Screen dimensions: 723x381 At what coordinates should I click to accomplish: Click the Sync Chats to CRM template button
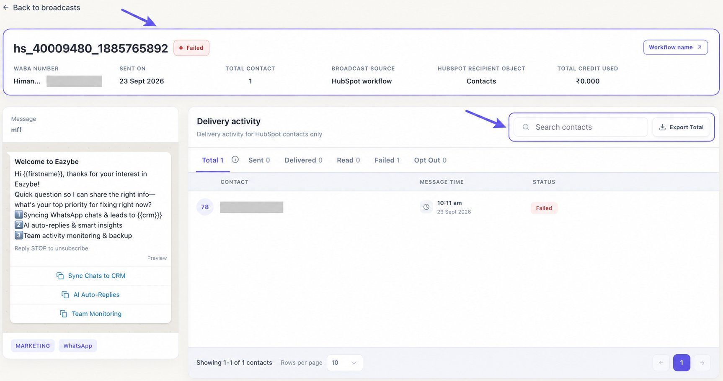point(90,276)
